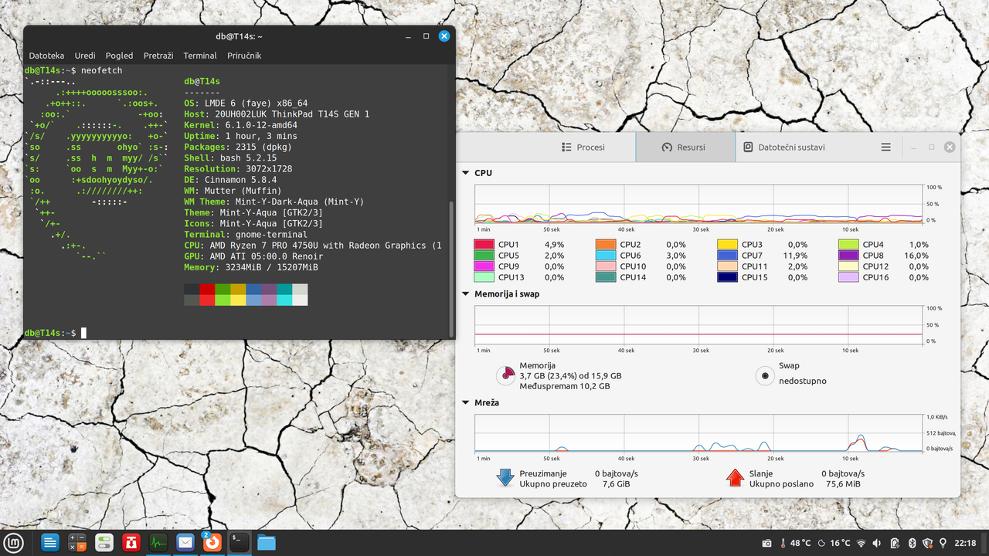Collapse the Mreža section
989x556 pixels.
[x=465, y=402]
